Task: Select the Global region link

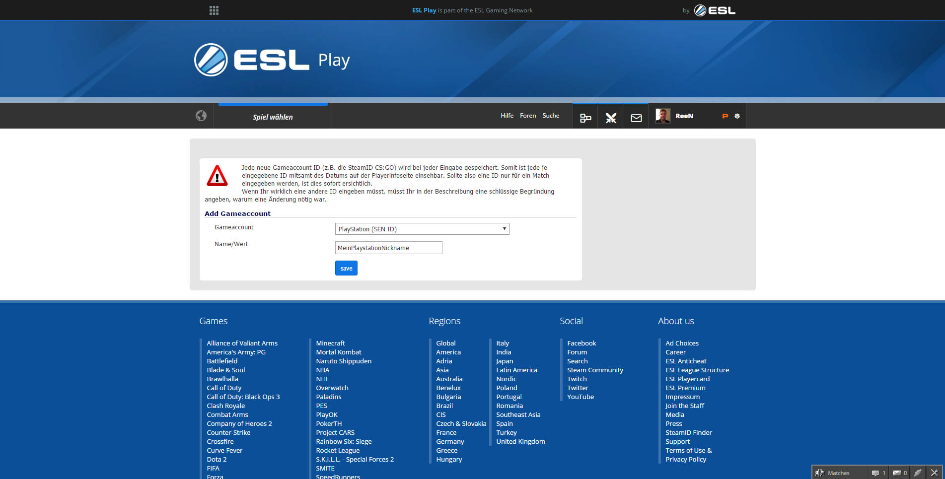Action: (446, 343)
